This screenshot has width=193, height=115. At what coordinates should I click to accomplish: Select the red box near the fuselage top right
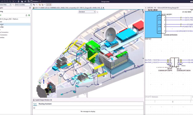click(x=139, y=25)
